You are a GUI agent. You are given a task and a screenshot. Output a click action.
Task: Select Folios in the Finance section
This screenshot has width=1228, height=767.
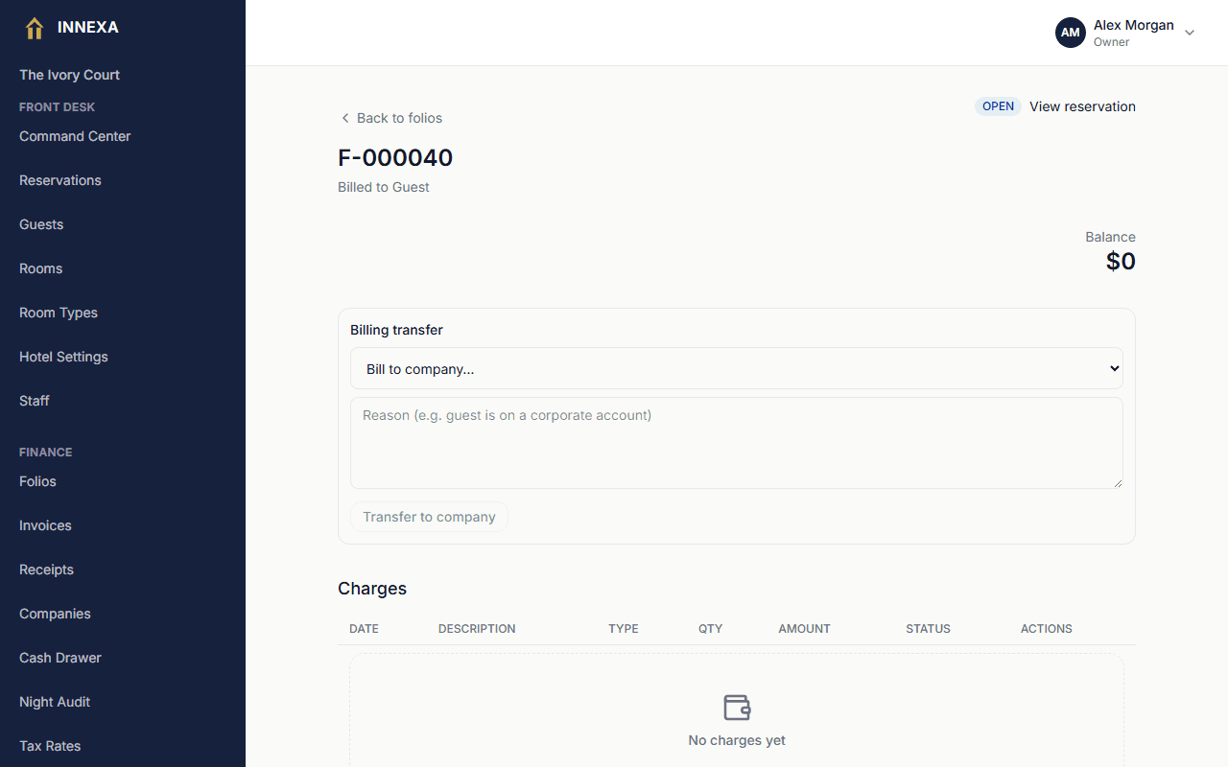[x=37, y=481]
